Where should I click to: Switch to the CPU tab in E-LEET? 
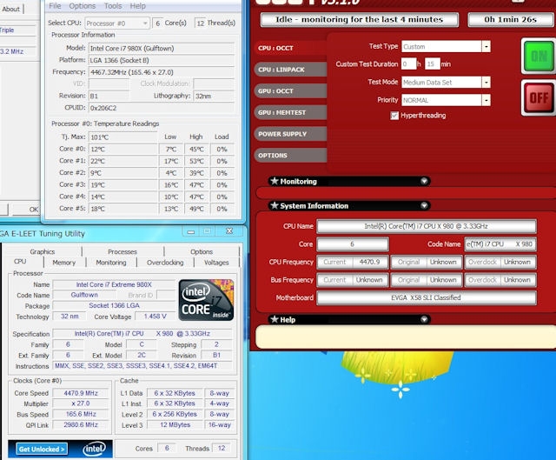[20, 262]
